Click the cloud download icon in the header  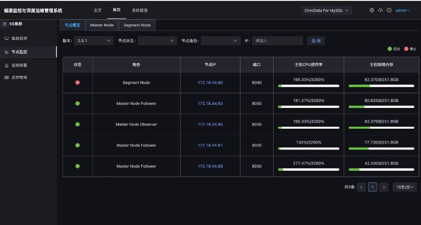click(380, 10)
